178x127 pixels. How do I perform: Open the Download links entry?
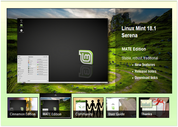tap(146, 78)
